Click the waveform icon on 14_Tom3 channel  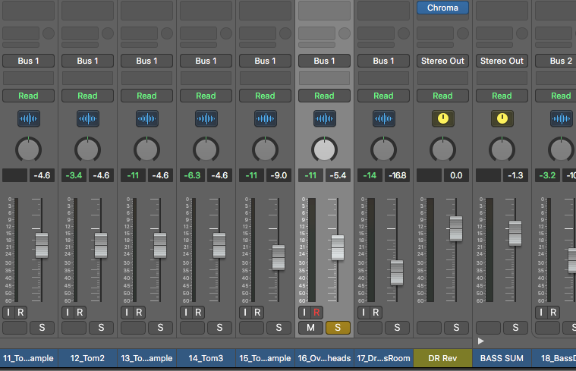[x=206, y=118]
